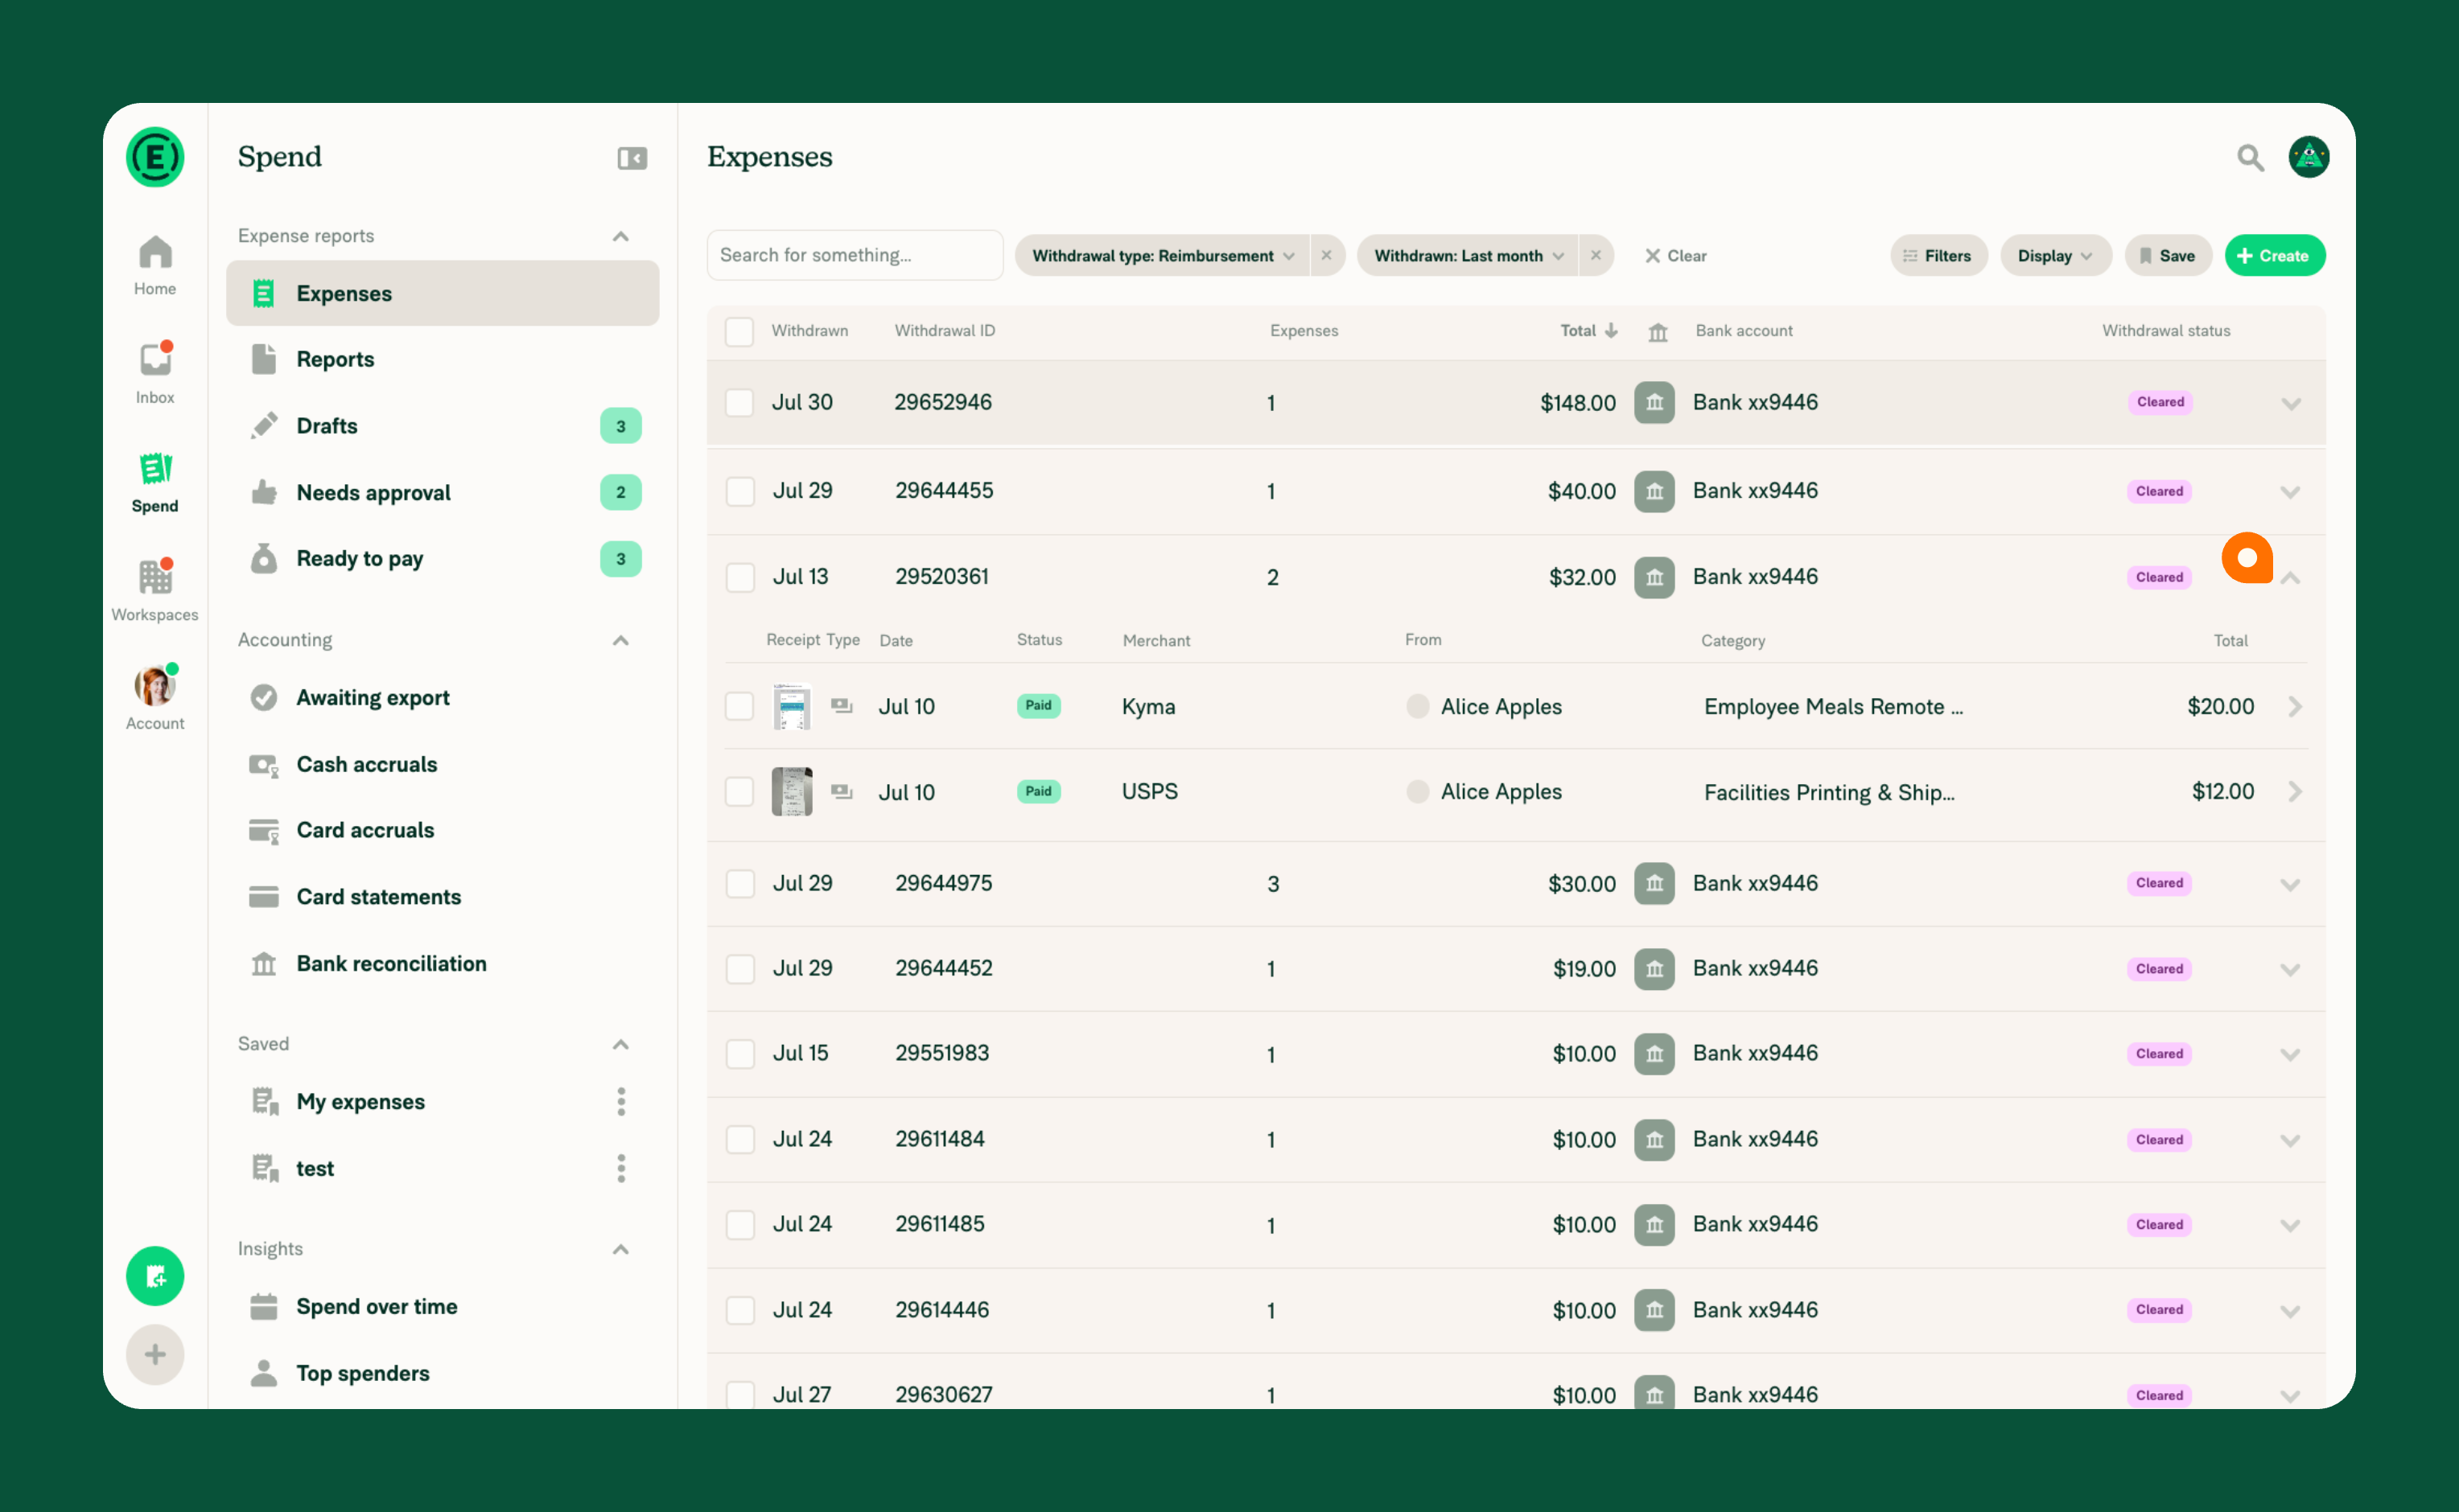Open the profile avatar at top right
This screenshot has height=1512, width=2459.
pos(2309,157)
